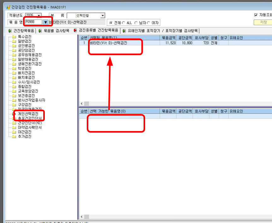Open the 적용년도 year dropdown

[x=39, y=15]
